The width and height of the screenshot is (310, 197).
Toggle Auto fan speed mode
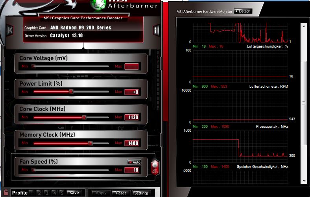coord(134,162)
